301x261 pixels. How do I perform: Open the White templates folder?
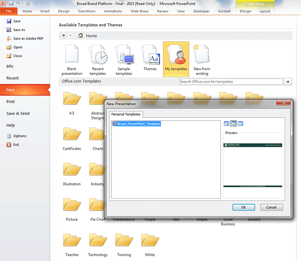pos(150,245)
